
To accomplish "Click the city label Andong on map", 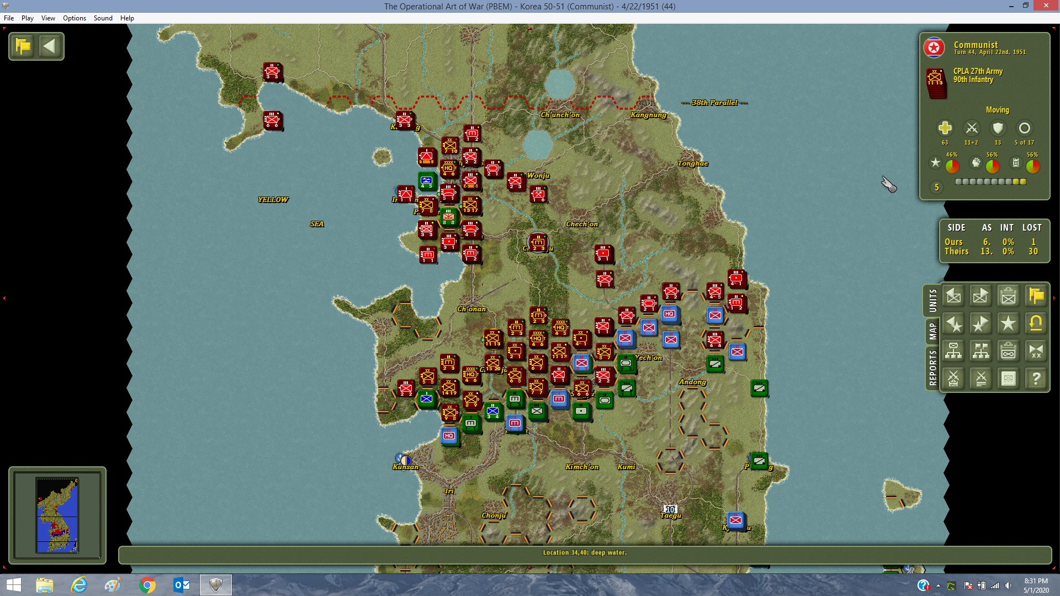I will (x=692, y=382).
